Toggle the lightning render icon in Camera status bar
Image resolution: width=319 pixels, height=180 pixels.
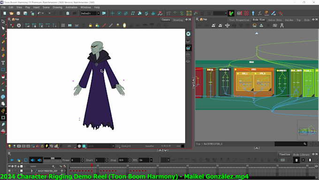click(46, 146)
